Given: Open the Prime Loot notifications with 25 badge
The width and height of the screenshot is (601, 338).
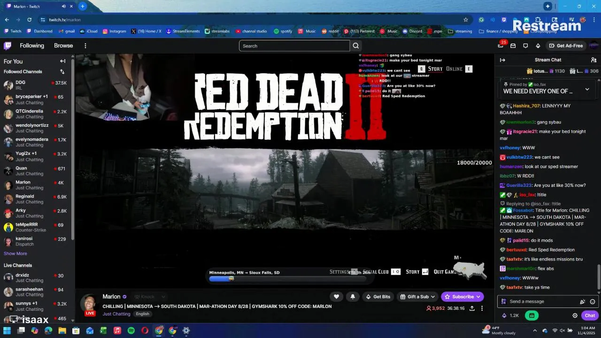Looking at the screenshot, I should pyautogui.click(x=501, y=46).
